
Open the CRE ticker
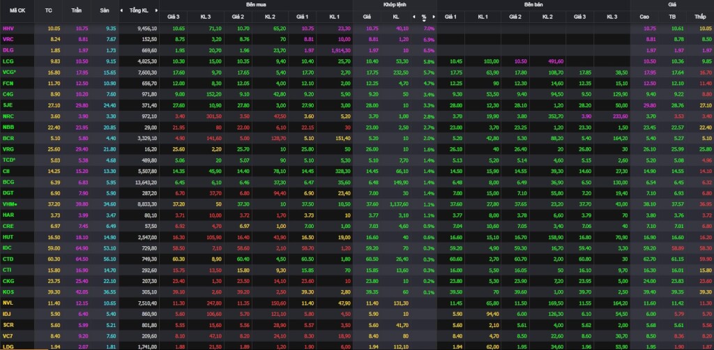coord(8,225)
